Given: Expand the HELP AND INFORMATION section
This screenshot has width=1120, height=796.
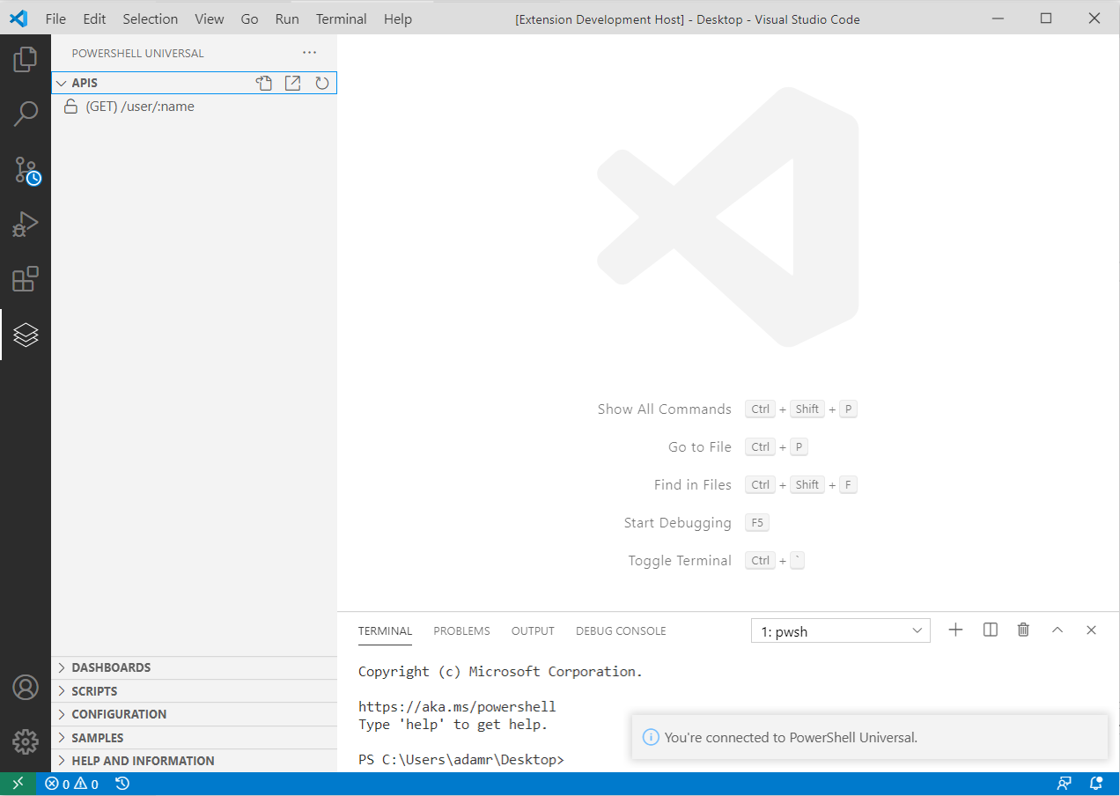Looking at the screenshot, I should tap(194, 761).
